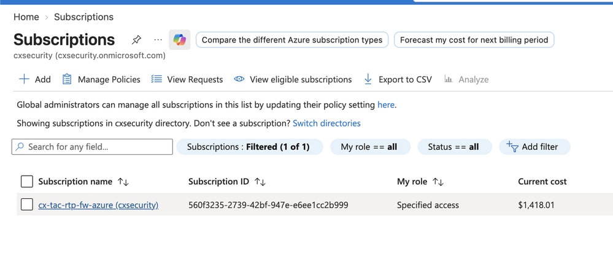613x272 pixels.
Task: Click the Export to CSV label
Action: point(405,79)
